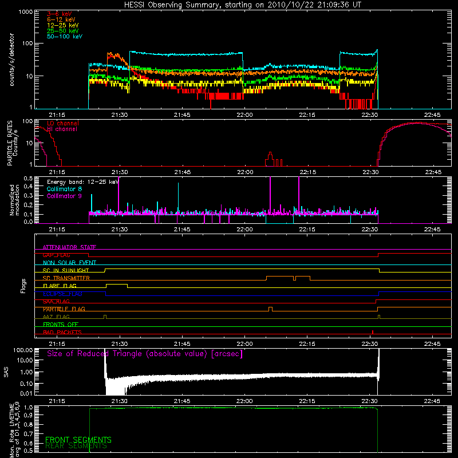Select the '3-6 keV' legend label
This screenshot has width=458, height=458.
[x=60, y=14]
